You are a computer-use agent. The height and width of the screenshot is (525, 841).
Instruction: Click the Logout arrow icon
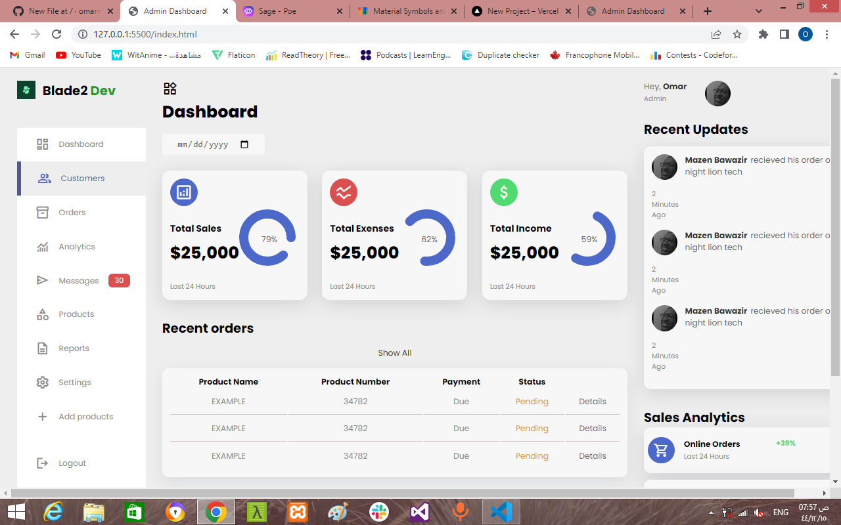pyautogui.click(x=42, y=463)
